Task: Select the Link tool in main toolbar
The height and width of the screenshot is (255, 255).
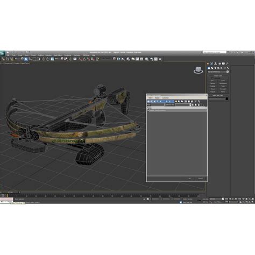Action: (3, 59)
